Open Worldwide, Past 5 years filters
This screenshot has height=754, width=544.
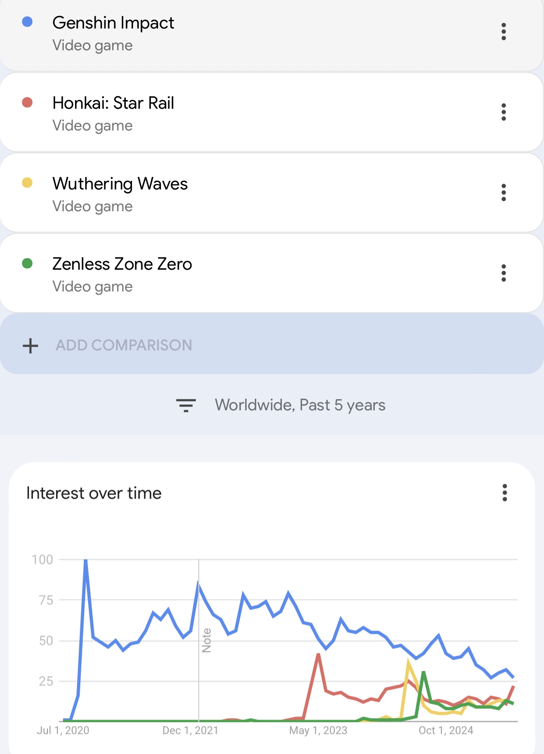pyautogui.click(x=300, y=405)
